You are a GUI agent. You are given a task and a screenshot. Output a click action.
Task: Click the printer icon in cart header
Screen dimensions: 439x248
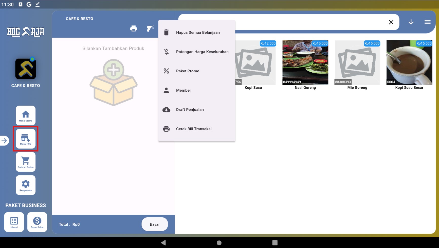click(x=134, y=28)
